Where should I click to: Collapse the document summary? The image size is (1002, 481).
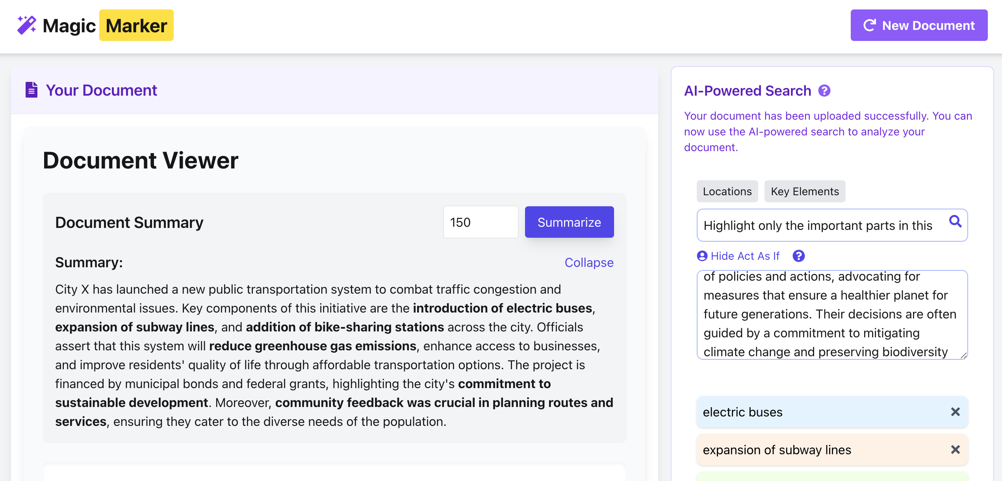(589, 263)
